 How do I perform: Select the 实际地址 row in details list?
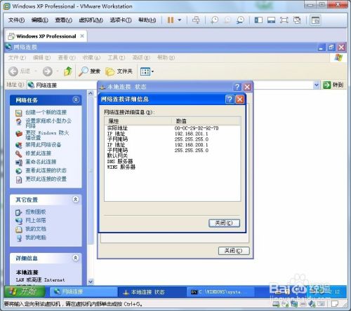pos(173,128)
